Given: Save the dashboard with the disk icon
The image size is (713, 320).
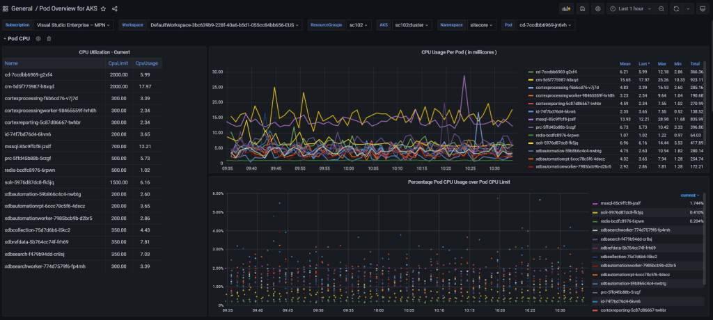Looking at the screenshot, I should (x=581, y=8).
